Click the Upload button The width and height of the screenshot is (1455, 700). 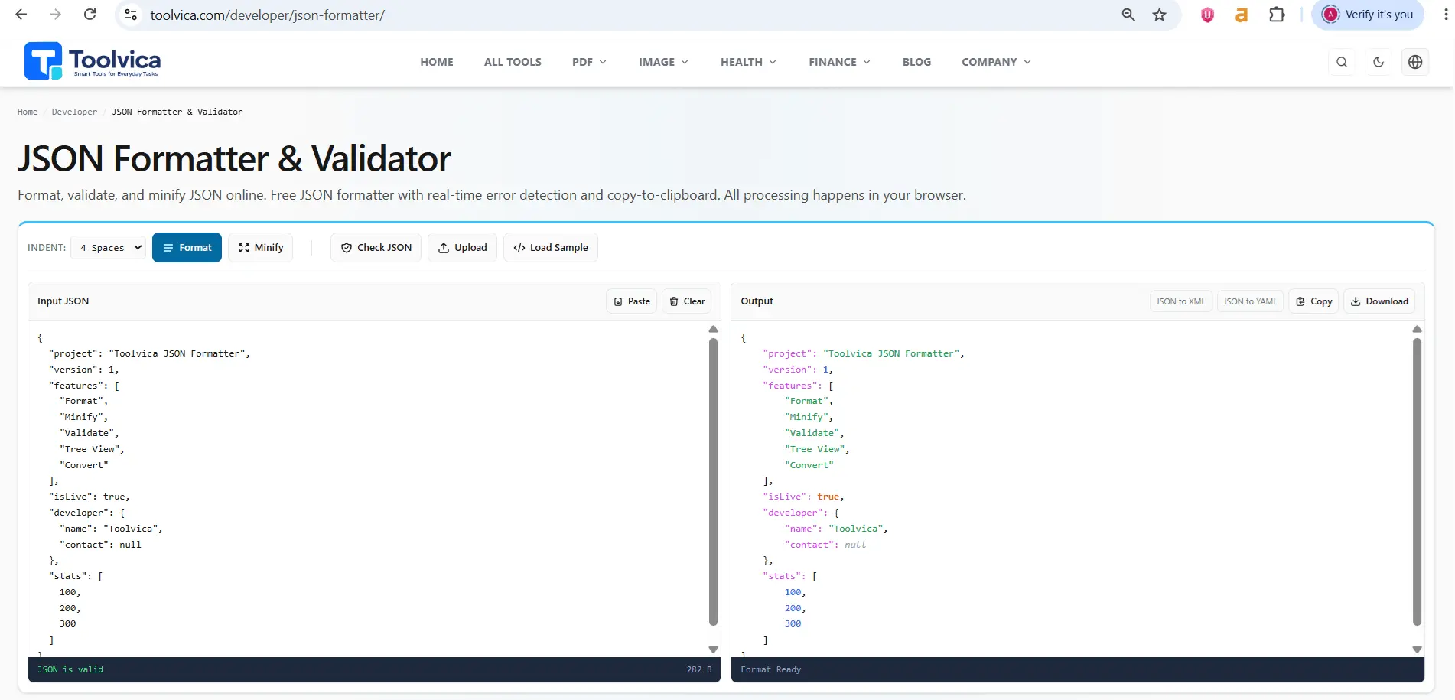click(462, 247)
